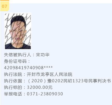
Task: Click the 身份证号码 label
Action: [x=15, y=61]
